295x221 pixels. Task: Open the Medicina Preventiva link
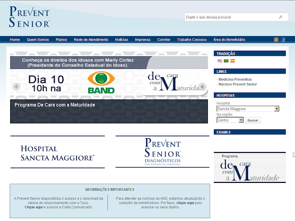click(235, 79)
